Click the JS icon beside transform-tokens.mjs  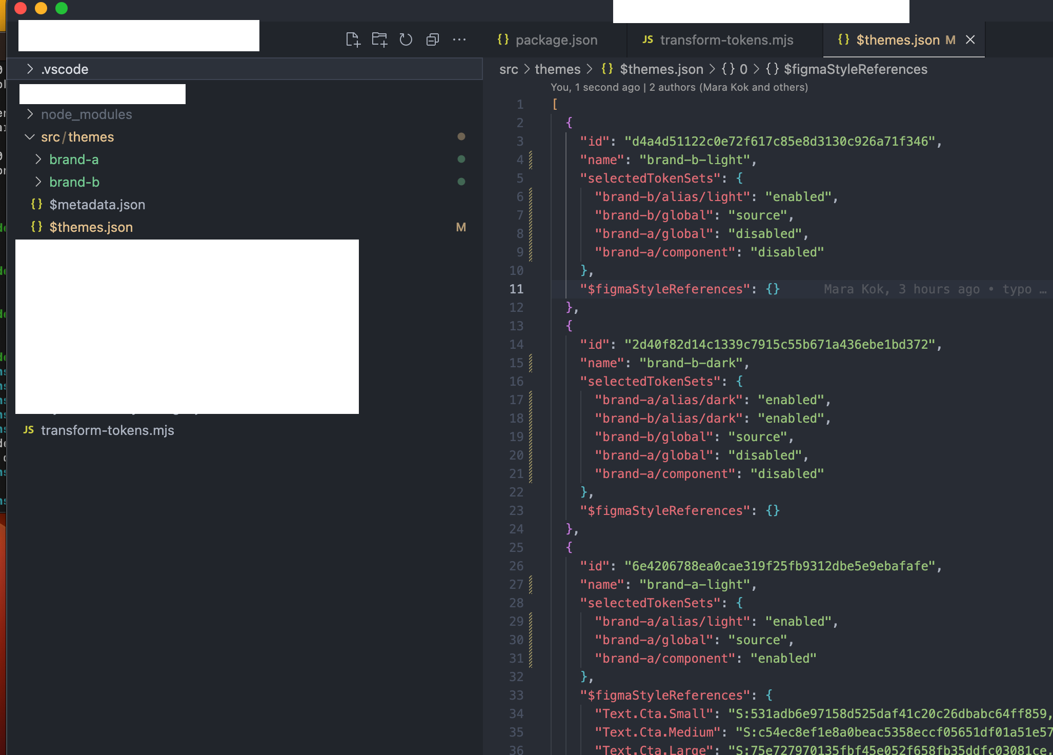(x=28, y=430)
